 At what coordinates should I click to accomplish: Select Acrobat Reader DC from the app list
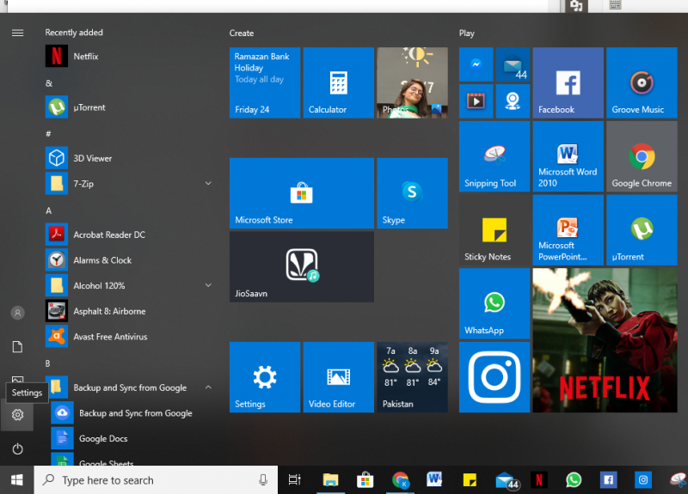coord(108,235)
